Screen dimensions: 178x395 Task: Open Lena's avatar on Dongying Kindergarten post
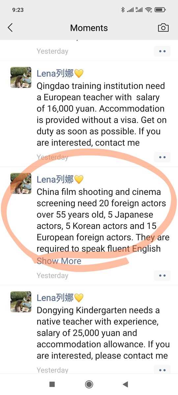coord(21,302)
